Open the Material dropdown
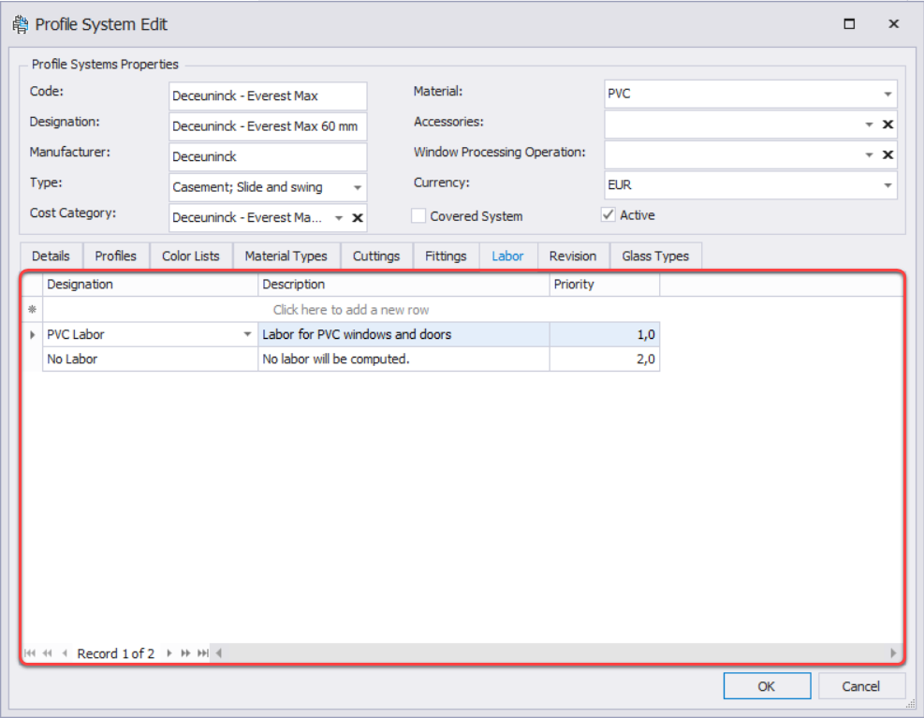The width and height of the screenshot is (924, 718). [887, 95]
